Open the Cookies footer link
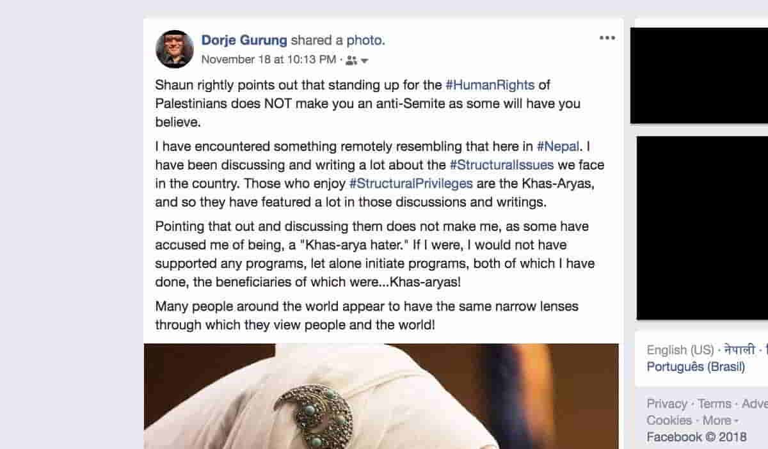 point(669,420)
